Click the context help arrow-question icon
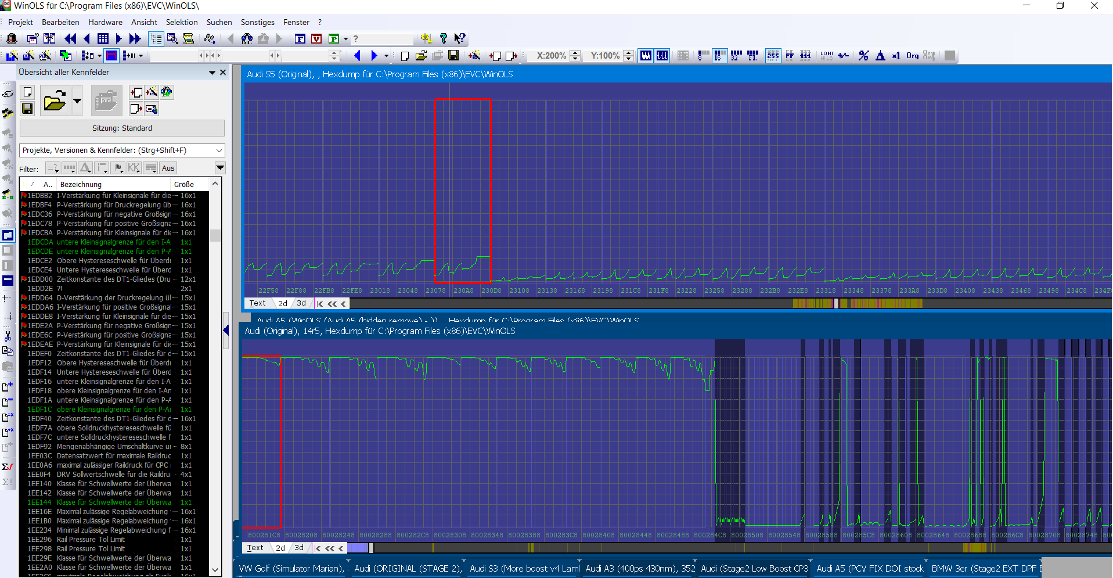 [459, 38]
